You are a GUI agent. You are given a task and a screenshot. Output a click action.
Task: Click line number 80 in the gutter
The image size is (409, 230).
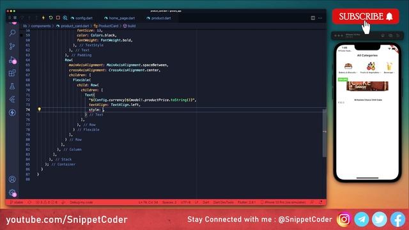(x=27, y=139)
